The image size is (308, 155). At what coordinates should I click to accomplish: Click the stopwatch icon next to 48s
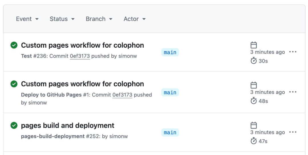[x=254, y=101]
